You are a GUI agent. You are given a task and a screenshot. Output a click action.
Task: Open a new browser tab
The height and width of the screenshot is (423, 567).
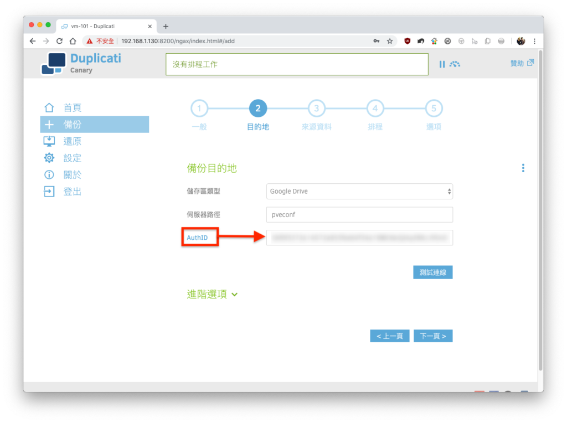(x=166, y=27)
